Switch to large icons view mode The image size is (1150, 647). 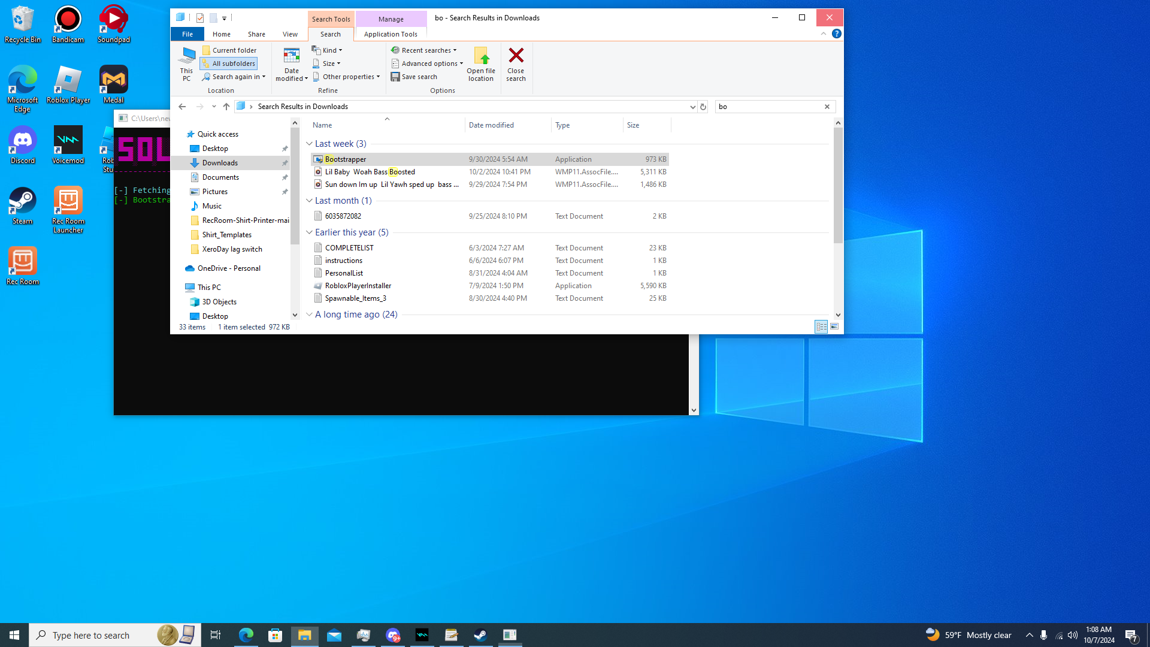pos(834,326)
